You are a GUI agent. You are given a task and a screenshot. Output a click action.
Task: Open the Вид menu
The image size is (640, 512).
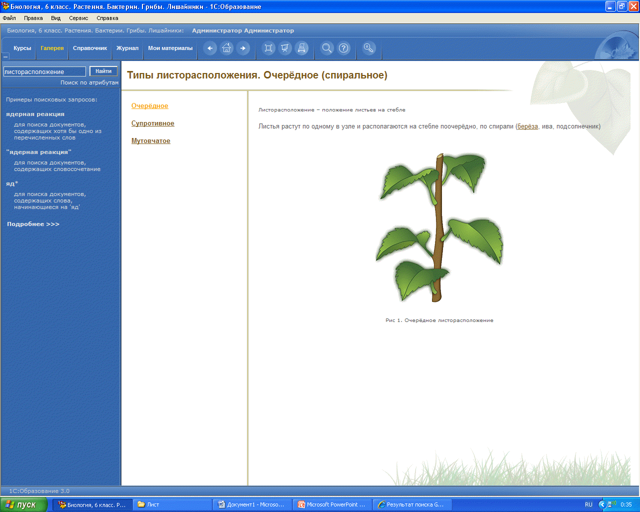pyautogui.click(x=55, y=18)
